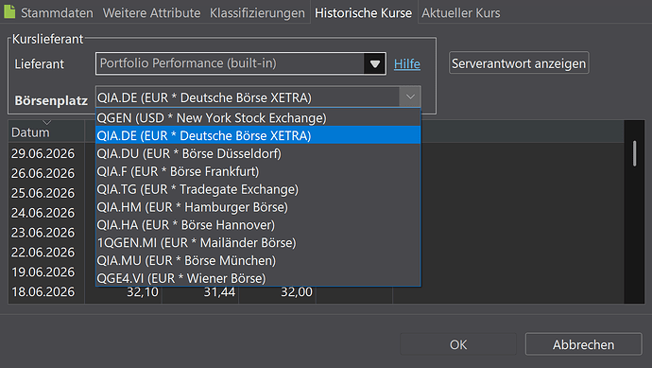Click Serverantwort anzeigen button
The width and height of the screenshot is (652, 368).
pos(519,63)
